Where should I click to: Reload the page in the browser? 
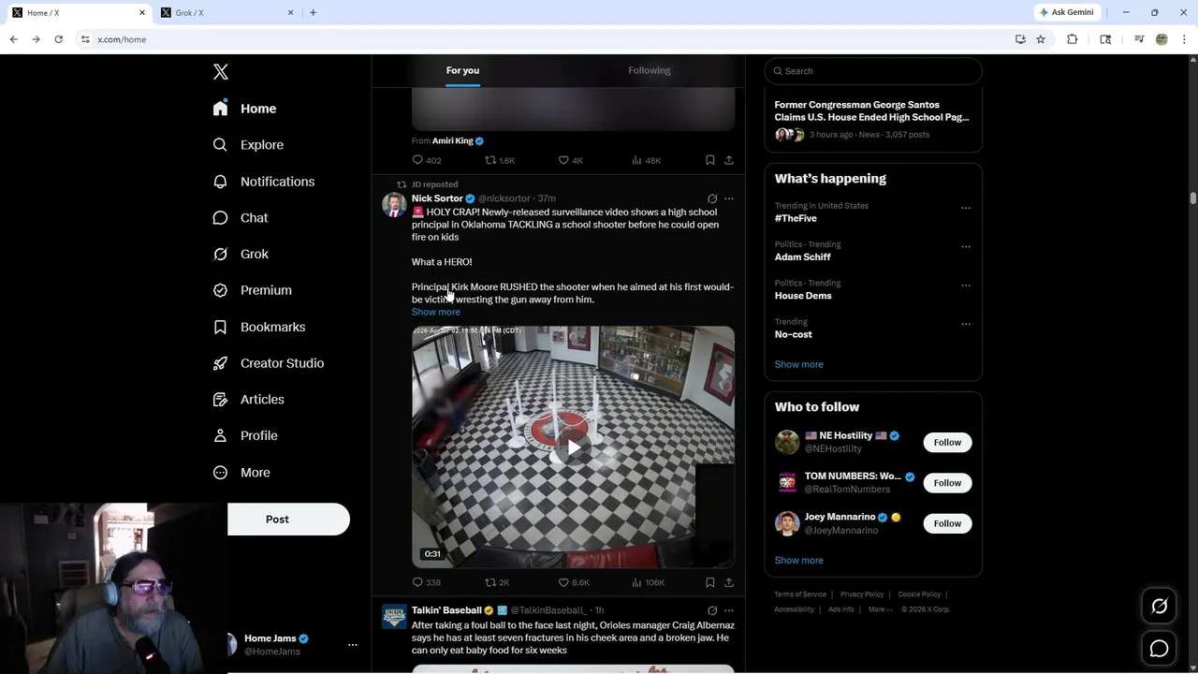[58, 39]
